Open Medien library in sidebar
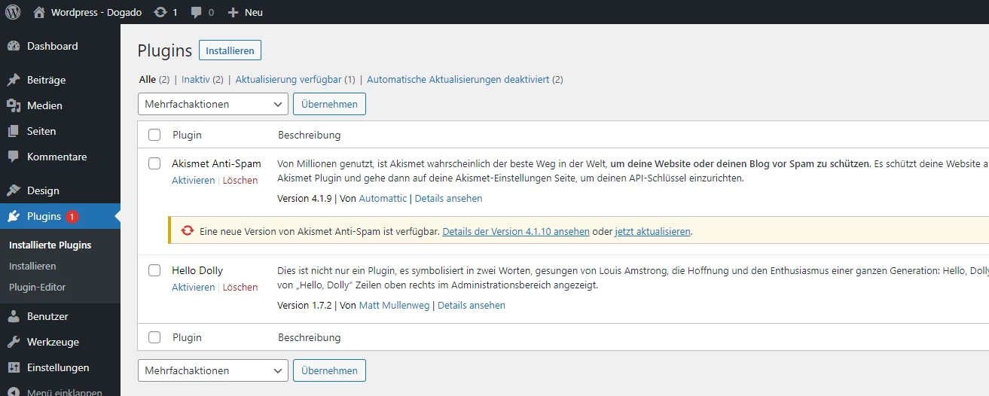This screenshot has width=989, height=396. pyautogui.click(x=44, y=105)
